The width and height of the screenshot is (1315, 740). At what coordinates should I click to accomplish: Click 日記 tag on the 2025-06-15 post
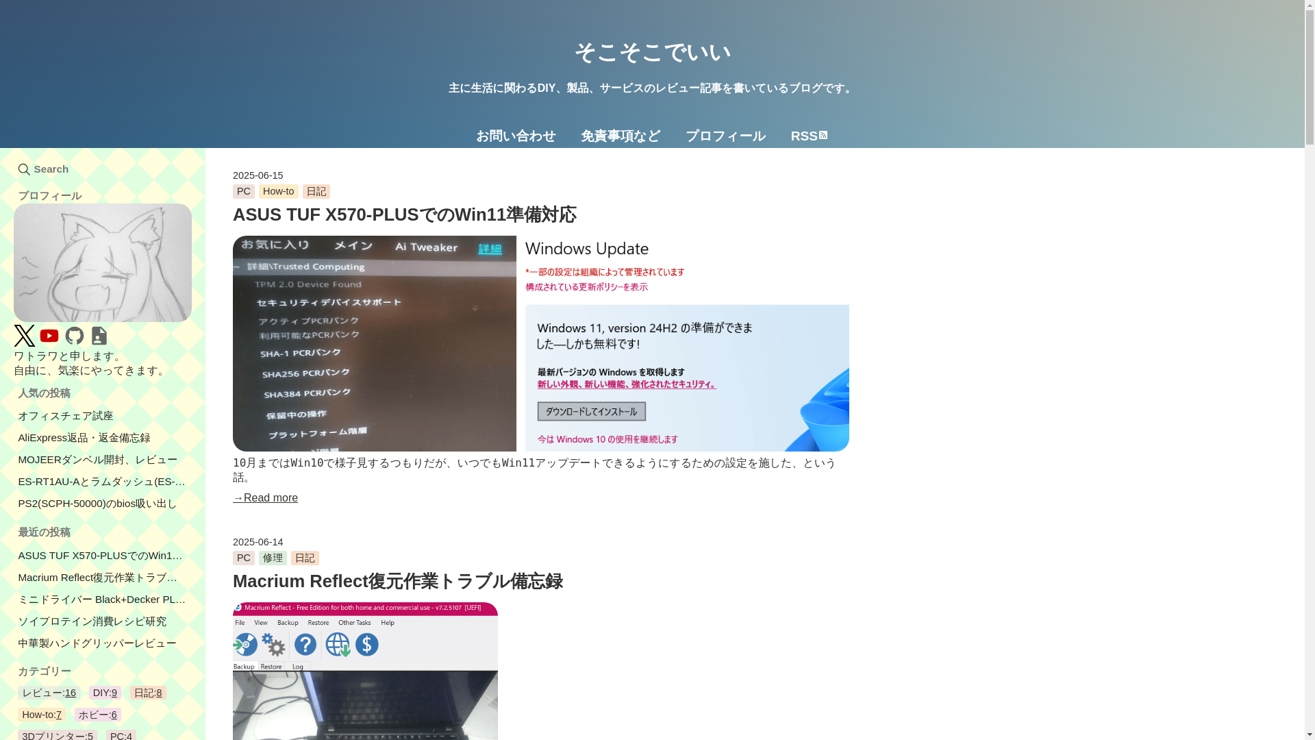coord(316,191)
